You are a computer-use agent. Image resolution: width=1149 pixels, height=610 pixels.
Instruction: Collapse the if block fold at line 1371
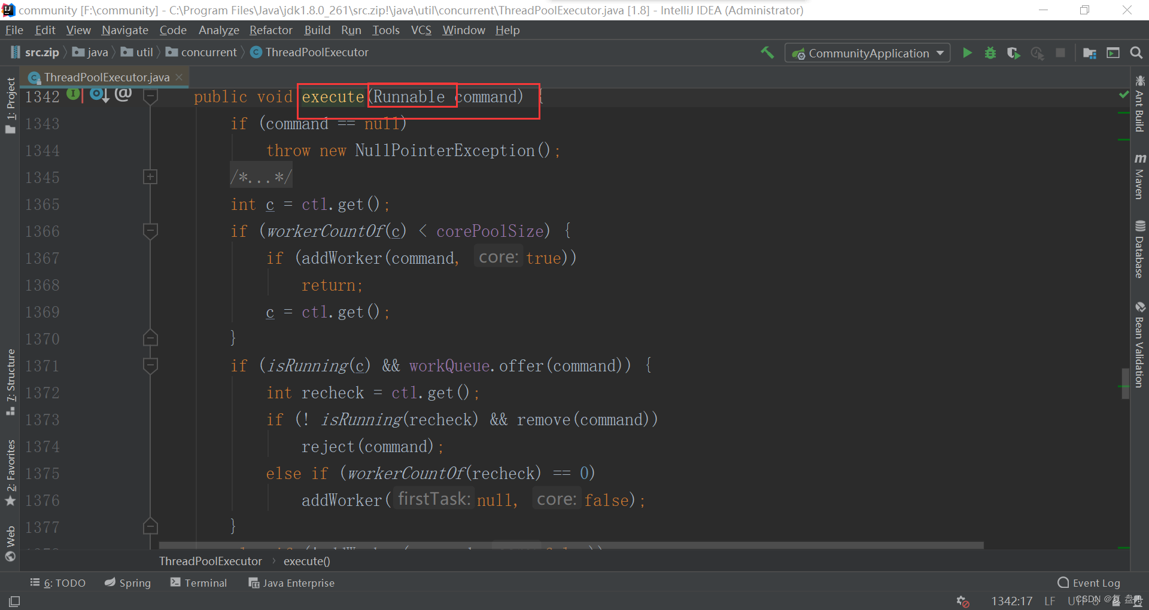150,365
